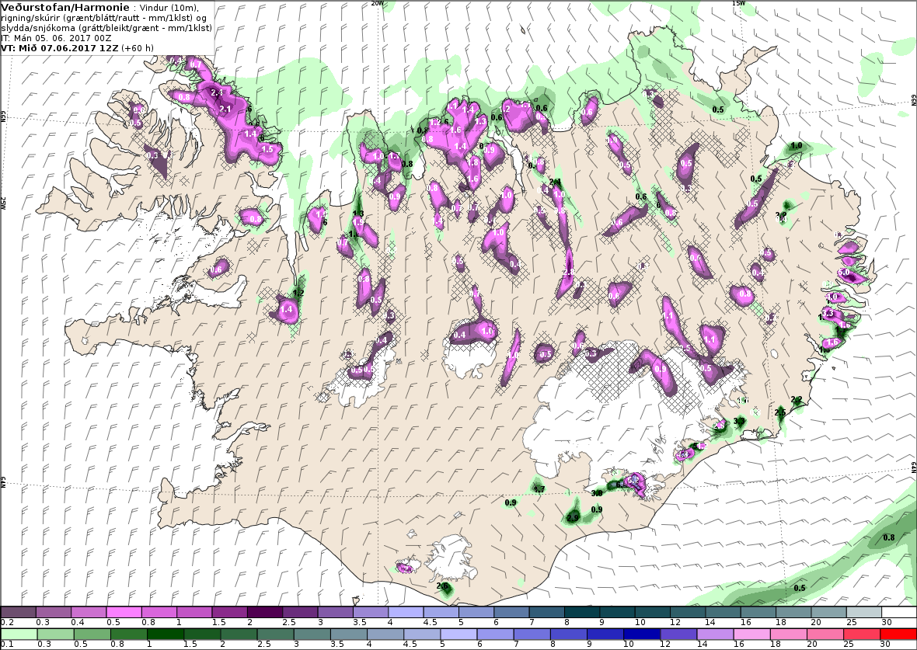Click the '2.9' rain value near the south coast

tap(573, 518)
